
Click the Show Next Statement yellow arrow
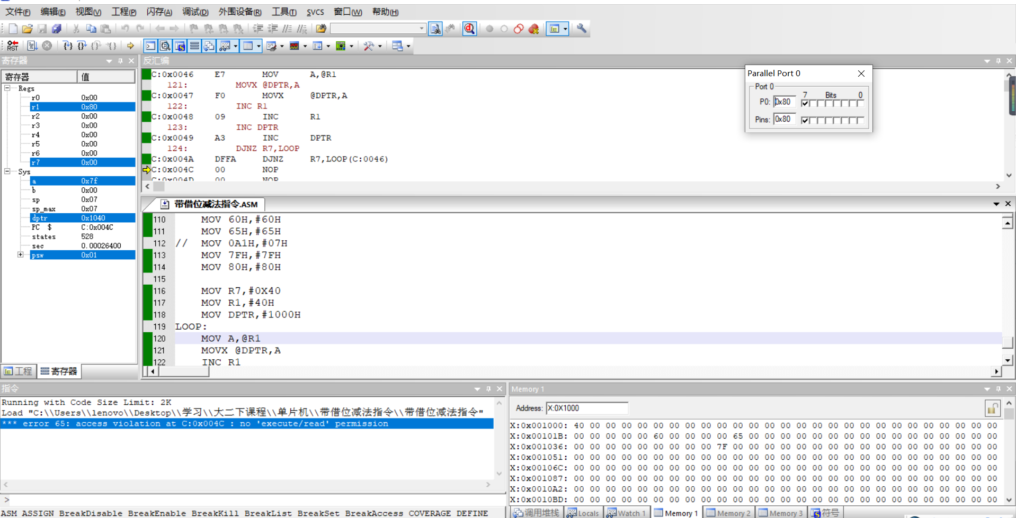(x=130, y=46)
